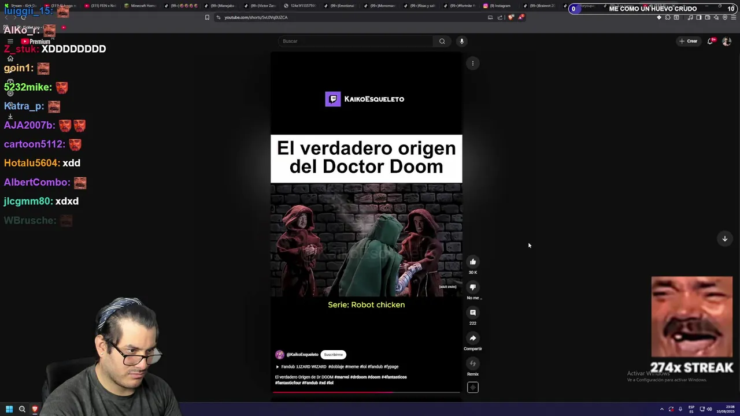Image resolution: width=740 pixels, height=416 pixels.
Task: Click the Brave Shields lion icon
Action: pyautogui.click(x=510, y=17)
